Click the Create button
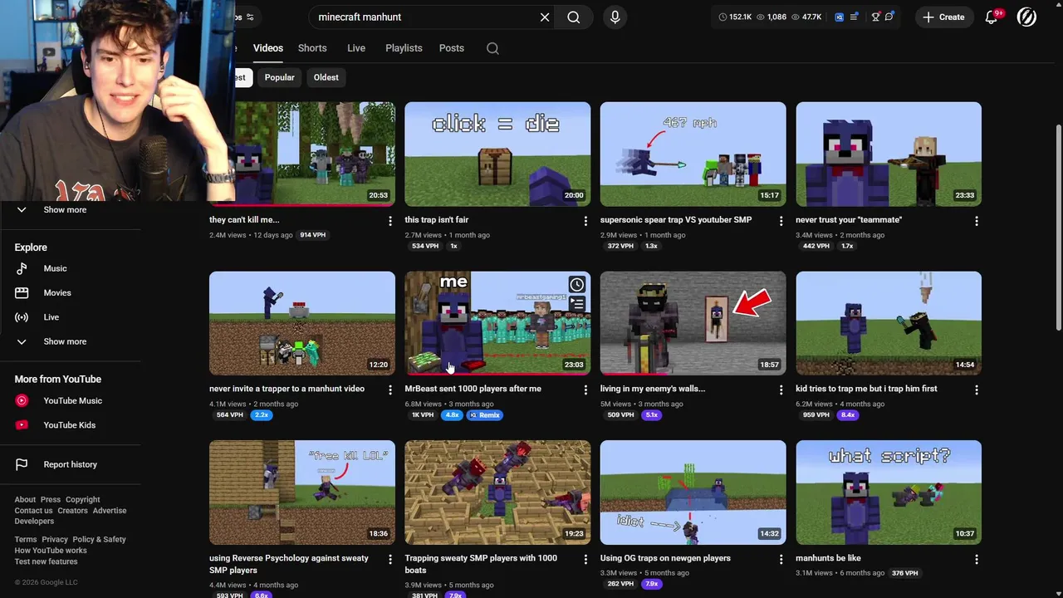1063x598 pixels. (943, 17)
